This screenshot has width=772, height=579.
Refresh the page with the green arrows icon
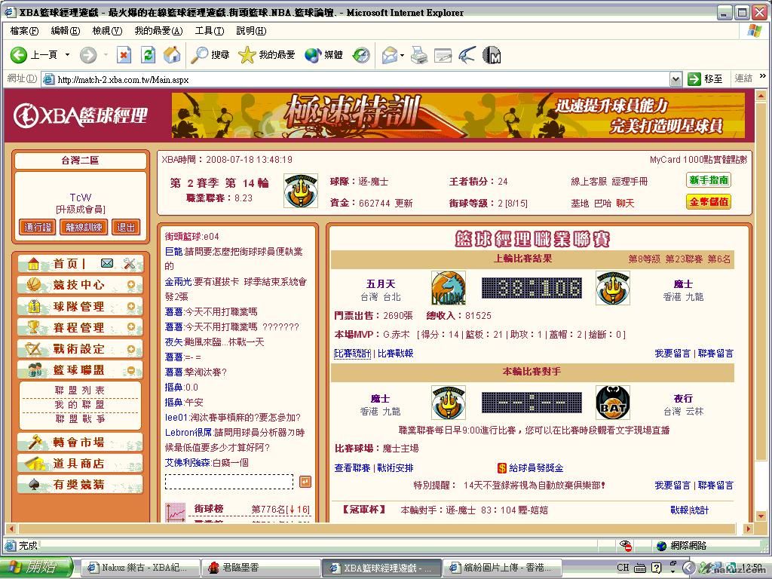pos(148,54)
